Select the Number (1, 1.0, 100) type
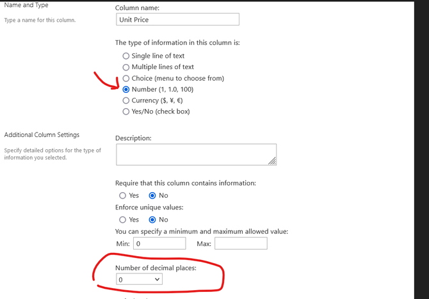The width and height of the screenshot is (429, 299). pyautogui.click(x=126, y=90)
